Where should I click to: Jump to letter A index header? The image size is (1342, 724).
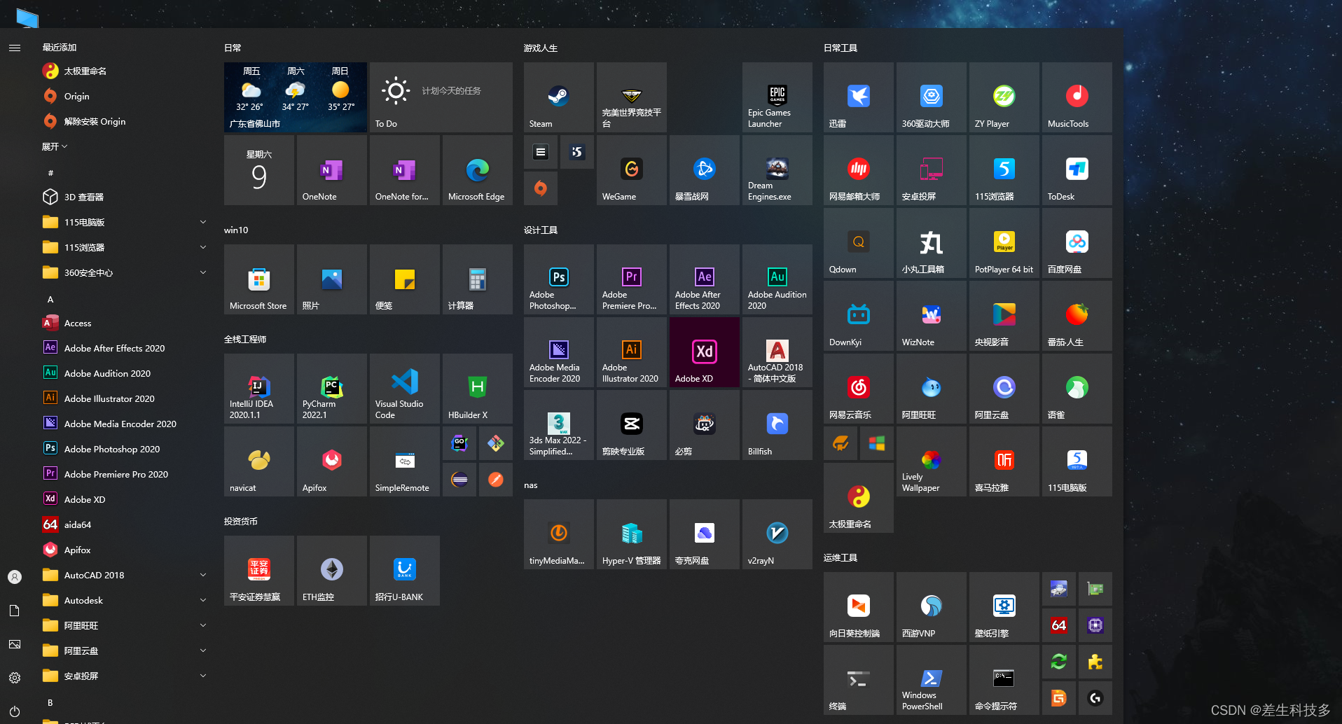tap(50, 299)
